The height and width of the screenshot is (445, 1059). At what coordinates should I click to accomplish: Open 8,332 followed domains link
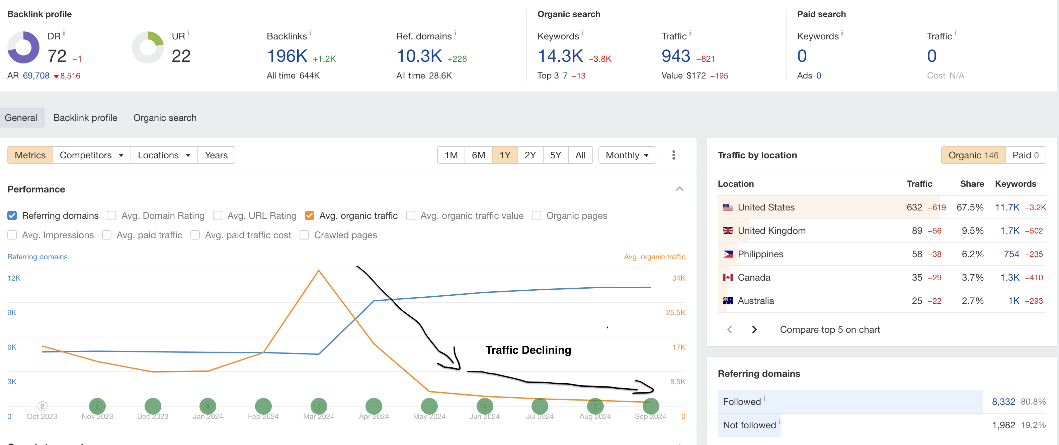tap(1003, 402)
